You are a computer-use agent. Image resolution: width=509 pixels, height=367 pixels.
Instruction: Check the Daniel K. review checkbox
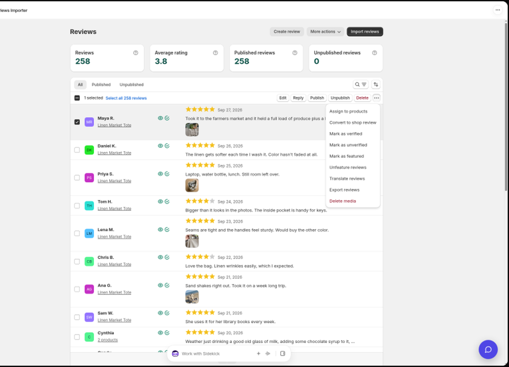click(77, 150)
